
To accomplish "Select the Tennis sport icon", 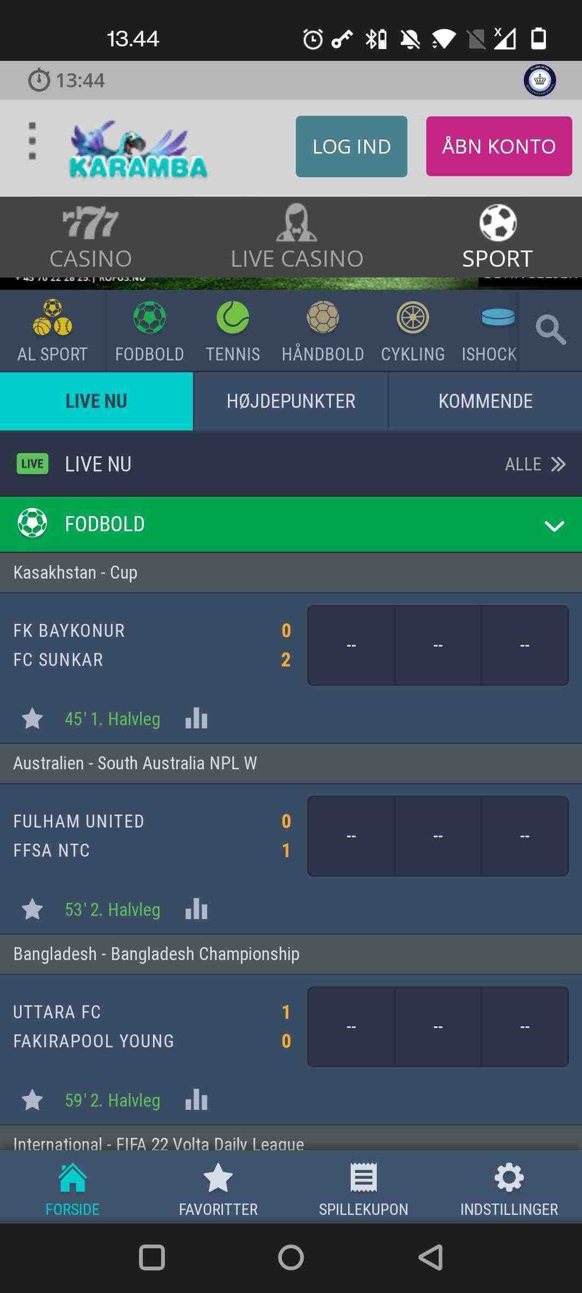I will click(x=233, y=318).
